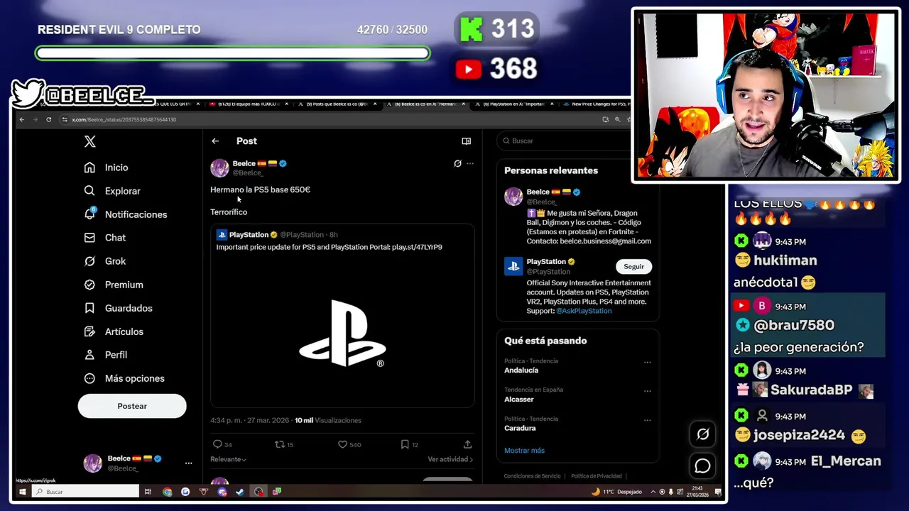Open Explorar in the sidebar

112,191
